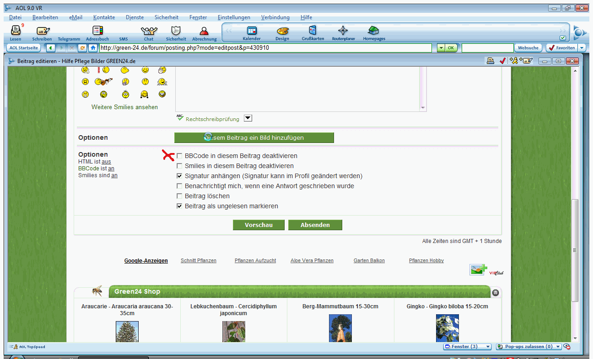Viewport: 593px width, 359px height.
Task: Open the Lesen mail icon
Action: pyautogui.click(x=16, y=31)
